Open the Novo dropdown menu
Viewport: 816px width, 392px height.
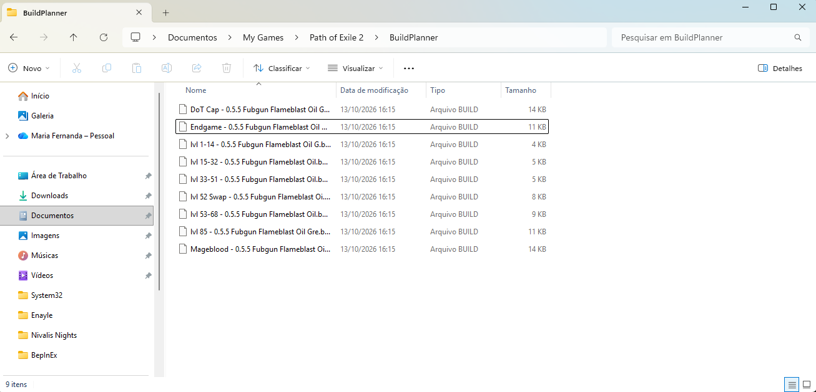29,68
